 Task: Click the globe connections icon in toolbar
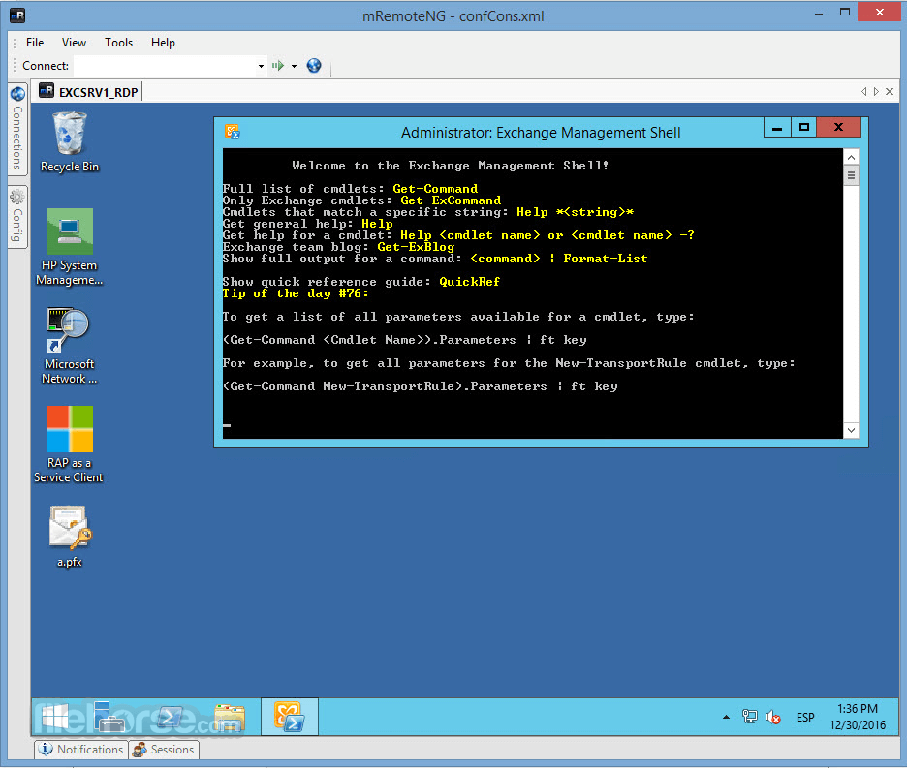point(314,66)
